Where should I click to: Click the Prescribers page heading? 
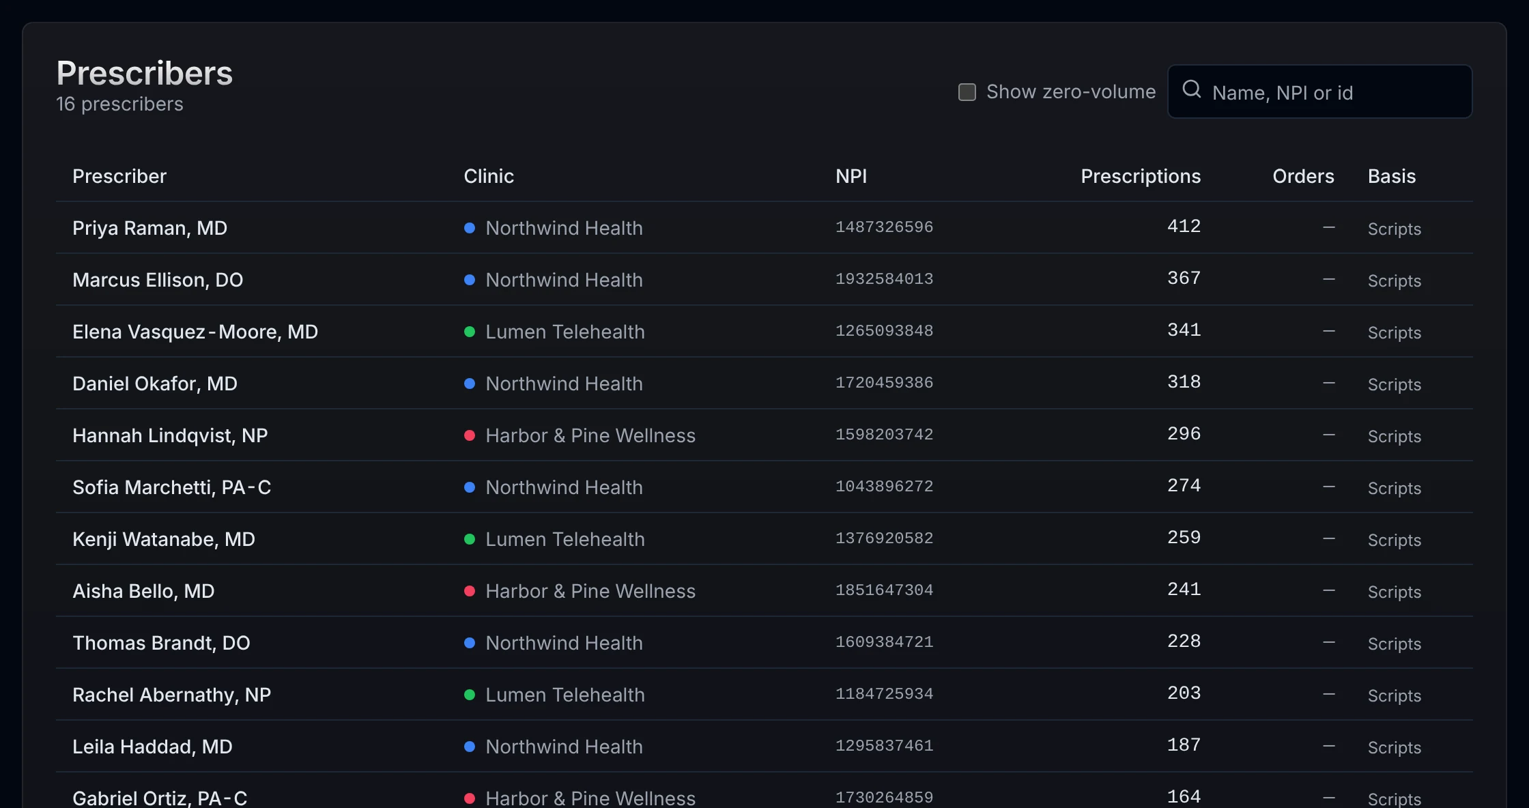point(144,73)
